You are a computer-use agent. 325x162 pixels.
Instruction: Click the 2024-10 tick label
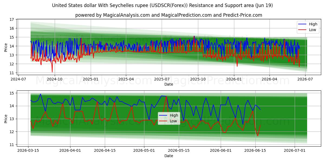click(x=55, y=79)
